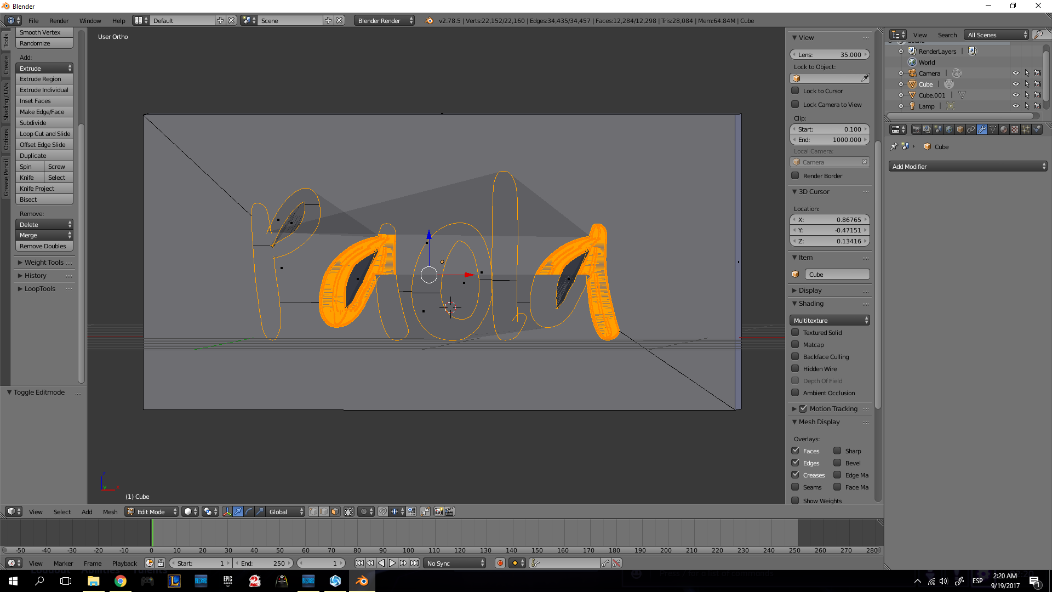
Task: Open the Constraints chain-link tab
Action: pos(971,130)
